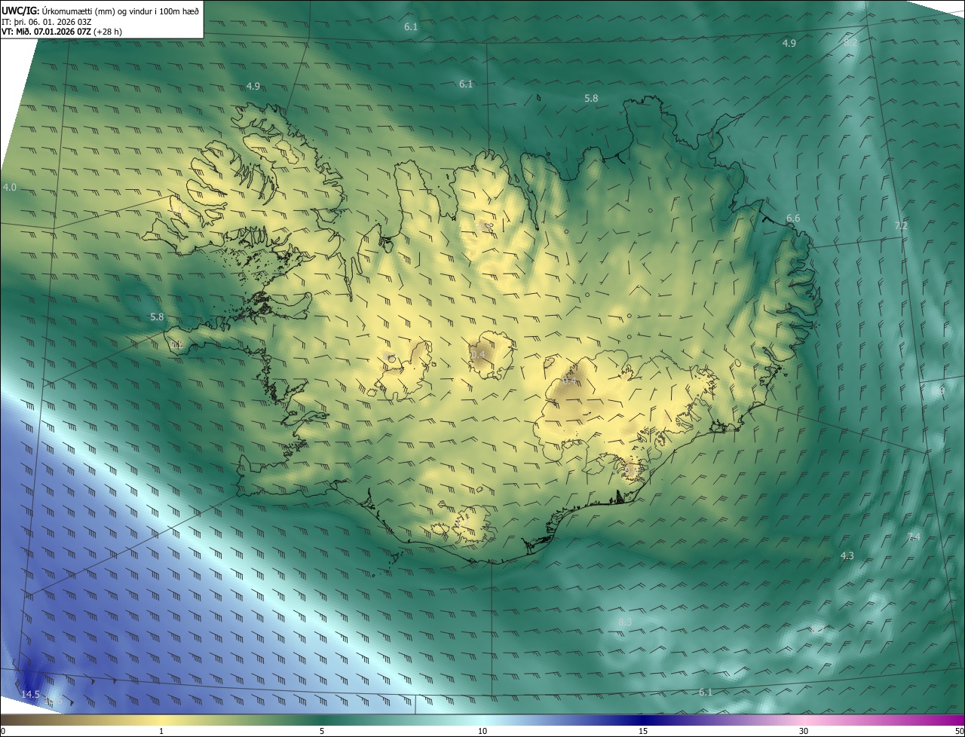Click the "50" tick on the color scale
Viewport: 965px width, 737px height.
click(x=959, y=731)
